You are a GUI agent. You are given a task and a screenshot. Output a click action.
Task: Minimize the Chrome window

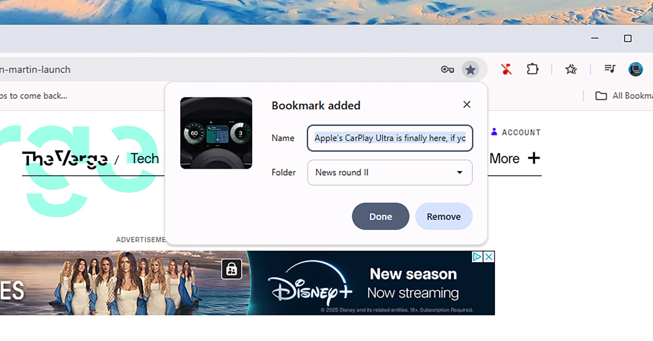pyautogui.click(x=595, y=38)
